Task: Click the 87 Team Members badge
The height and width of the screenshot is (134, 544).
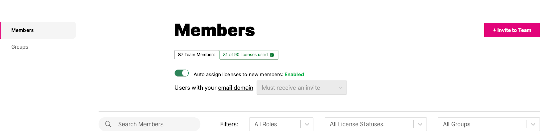Action: click(197, 55)
